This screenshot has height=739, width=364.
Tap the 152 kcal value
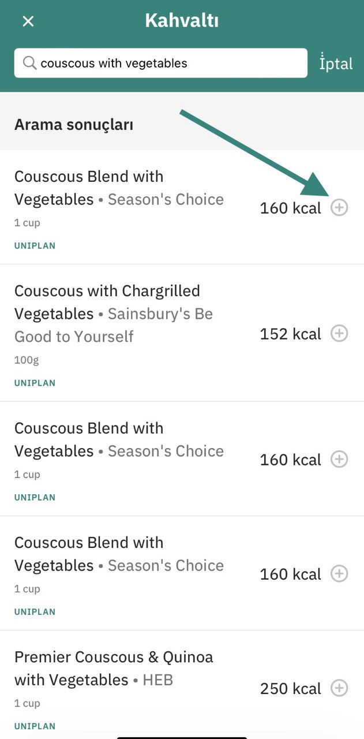point(291,334)
